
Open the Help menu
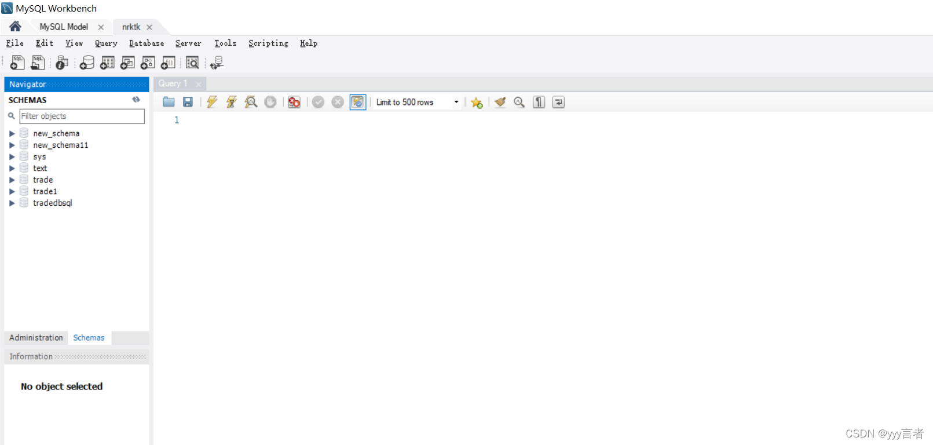[x=309, y=43]
